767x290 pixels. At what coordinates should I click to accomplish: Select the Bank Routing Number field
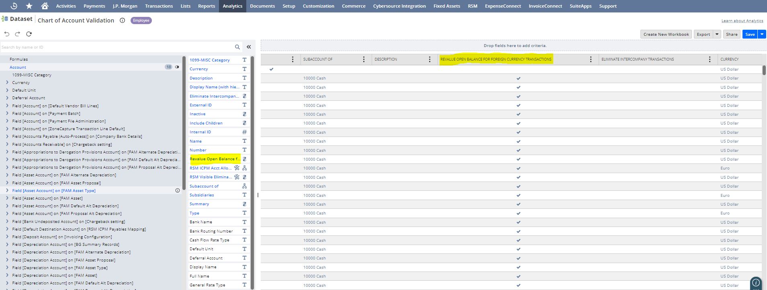[x=211, y=231]
